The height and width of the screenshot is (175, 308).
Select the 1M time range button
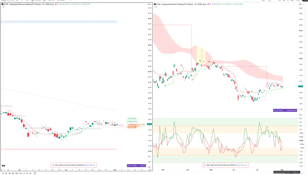tap(9, 173)
